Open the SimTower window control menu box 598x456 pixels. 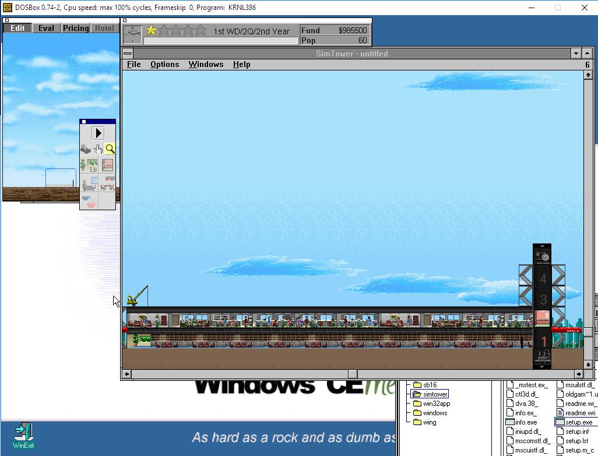128,54
